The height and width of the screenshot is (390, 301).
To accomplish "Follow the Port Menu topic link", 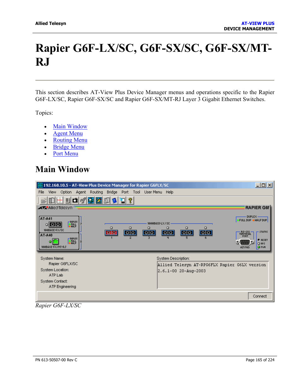I will pyautogui.click(x=66, y=153).
